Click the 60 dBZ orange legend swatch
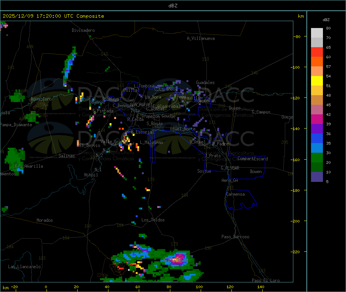Image resolution: width=346 pixels, height=292 pixels. coord(317,62)
